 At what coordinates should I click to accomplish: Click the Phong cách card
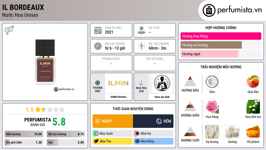click(111, 63)
